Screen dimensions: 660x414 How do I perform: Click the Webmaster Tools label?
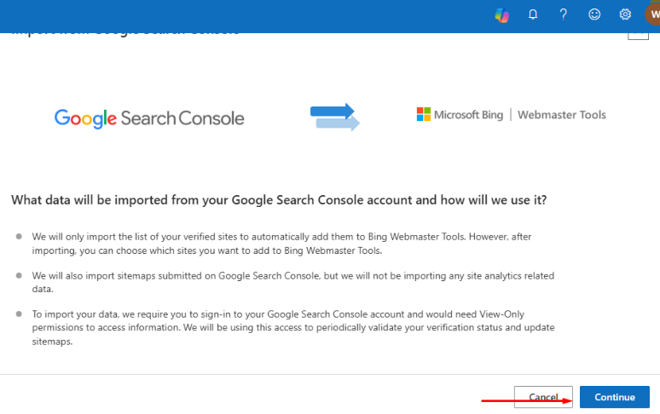click(561, 115)
